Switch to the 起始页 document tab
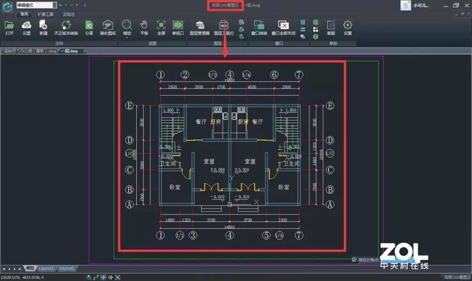Image resolution: width=472 pixels, height=281 pixels. point(10,51)
